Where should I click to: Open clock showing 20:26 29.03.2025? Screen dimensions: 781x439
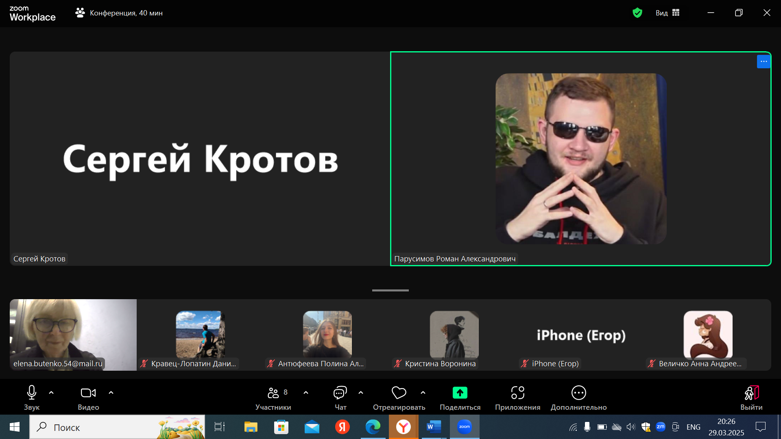click(x=726, y=427)
